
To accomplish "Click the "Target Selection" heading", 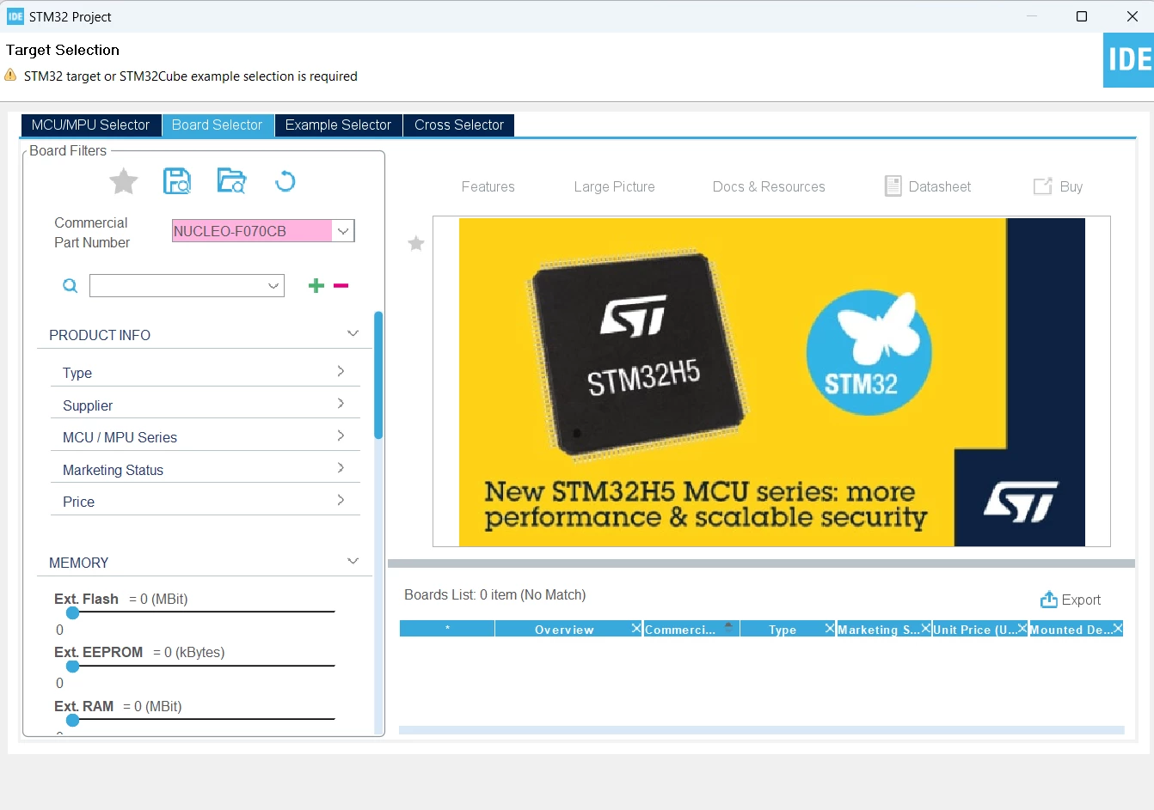I will [x=63, y=50].
